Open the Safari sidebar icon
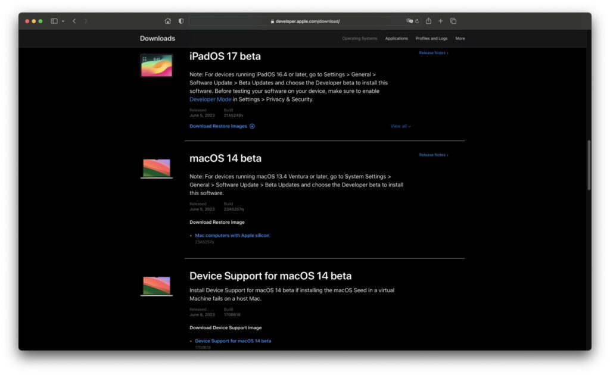The image size is (610, 375). (x=55, y=21)
